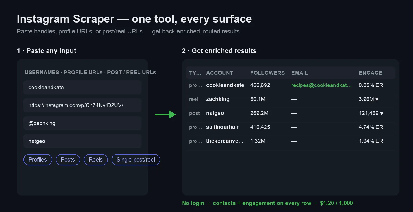This screenshot has width=413, height=212.
Task: Click the 466,692 followers value
Action: [260, 85]
